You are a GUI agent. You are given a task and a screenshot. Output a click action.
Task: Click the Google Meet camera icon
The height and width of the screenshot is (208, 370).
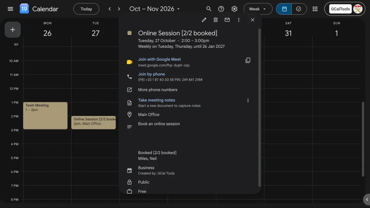pyautogui.click(x=129, y=62)
